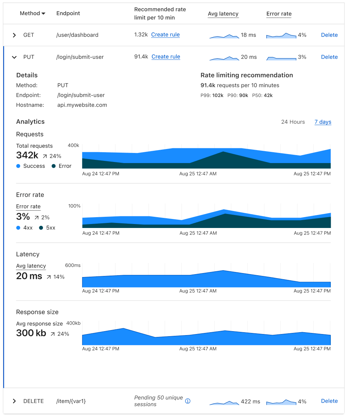Click the latency sparkline in the GET row
Image resolution: width=347 pixels, height=417 pixels.
224,36
